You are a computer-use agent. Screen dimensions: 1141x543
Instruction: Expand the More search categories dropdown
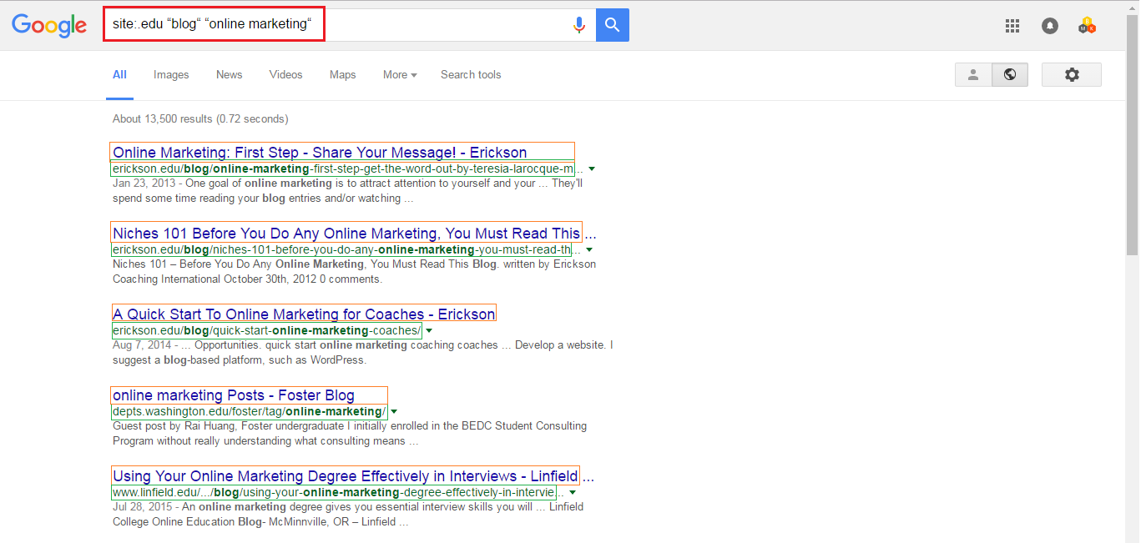coord(400,74)
